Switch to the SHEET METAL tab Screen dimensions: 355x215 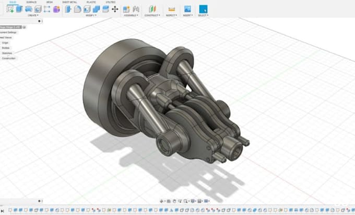(70, 2)
